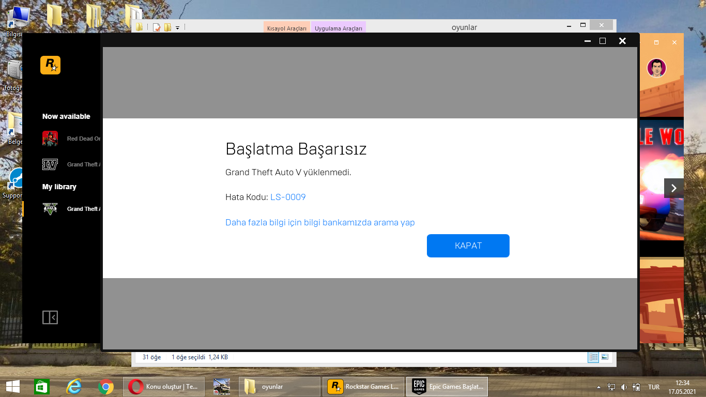Open the Explorer quick access toolbar dropdown
The image size is (706, 397).
(177, 27)
